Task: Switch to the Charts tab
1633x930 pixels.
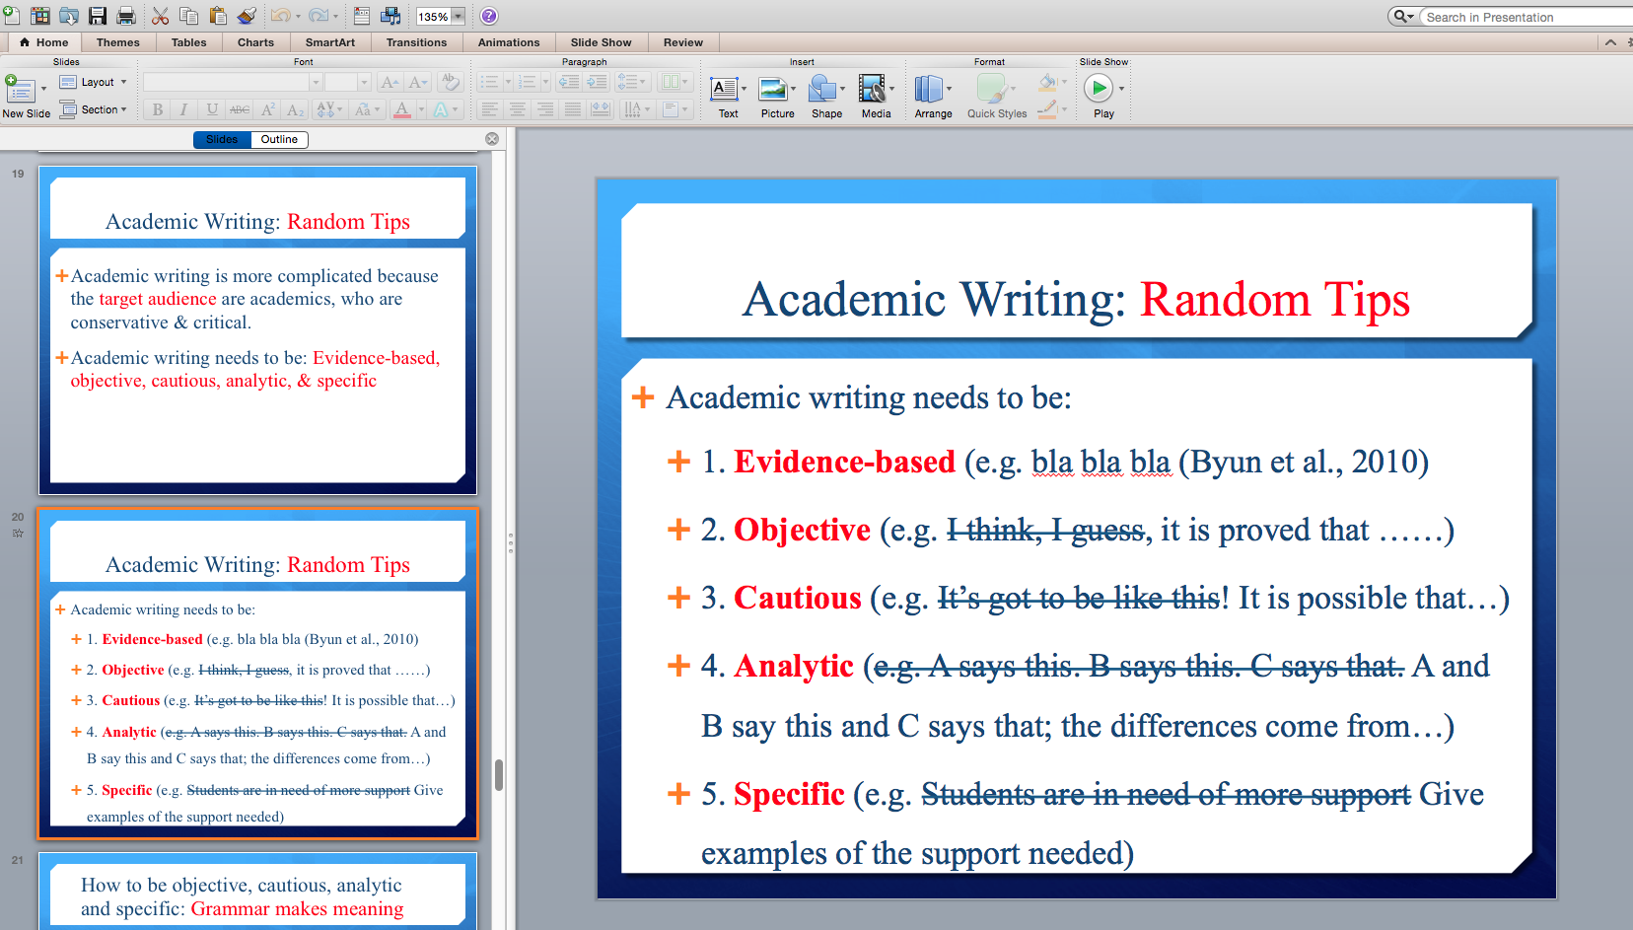Action: tap(255, 42)
